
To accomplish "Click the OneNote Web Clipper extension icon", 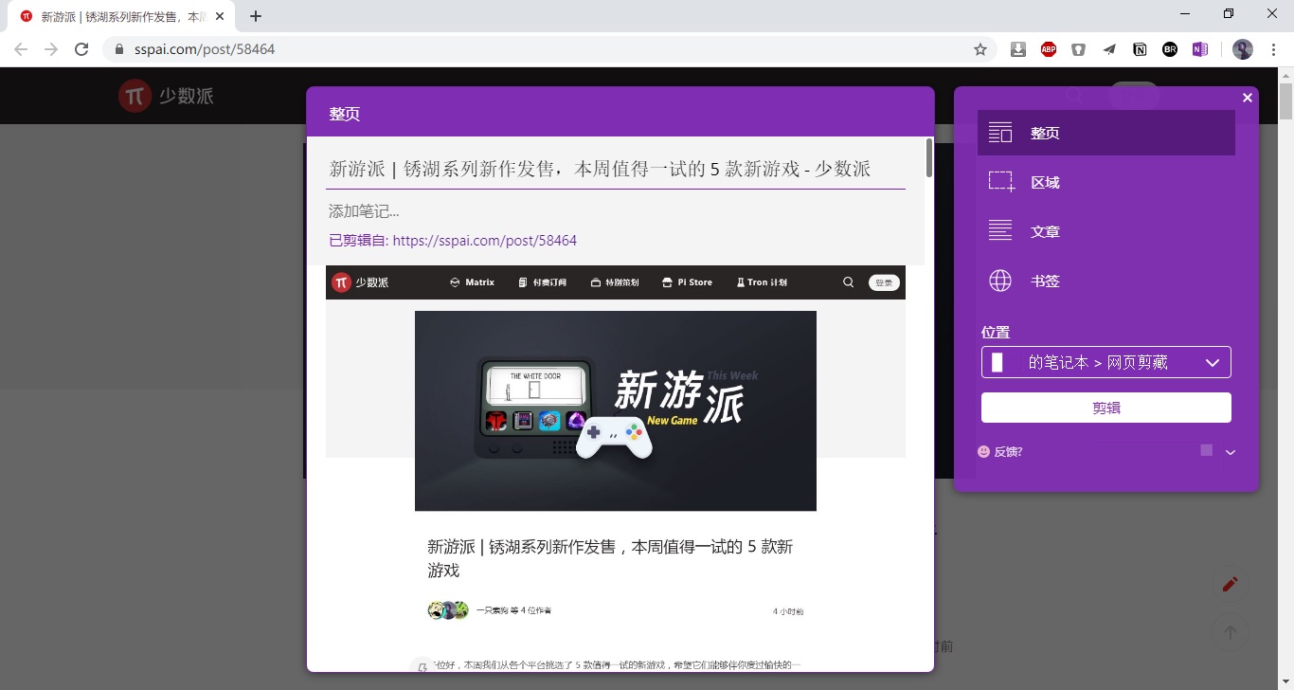I will point(1200,49).
